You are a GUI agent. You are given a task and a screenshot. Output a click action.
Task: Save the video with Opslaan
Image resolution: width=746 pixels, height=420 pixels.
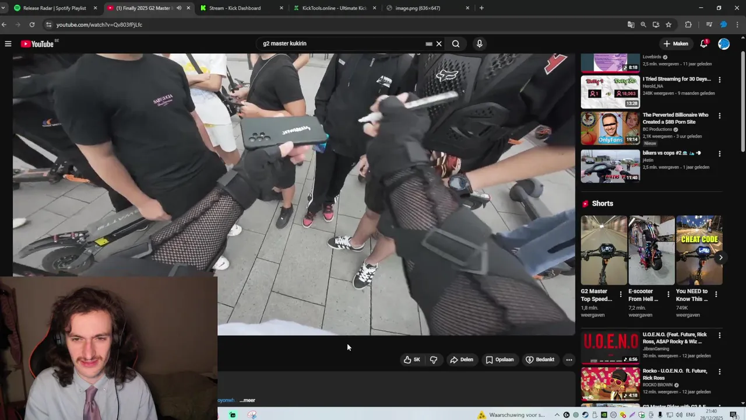[x=499, y=359]
